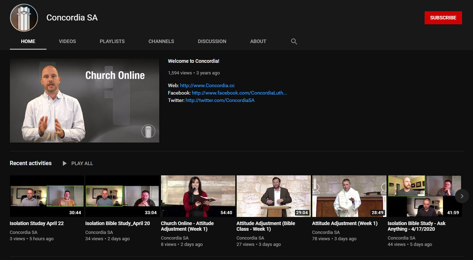Screen dimensions: 473x260
Task: Open the 28:49 Attitude Adjustment thumbnail
Action: [349, 196]
